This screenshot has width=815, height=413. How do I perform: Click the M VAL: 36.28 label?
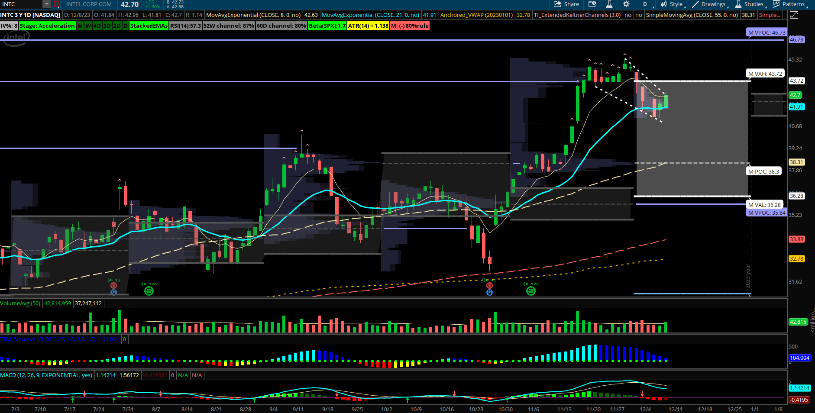coord(765,205)
